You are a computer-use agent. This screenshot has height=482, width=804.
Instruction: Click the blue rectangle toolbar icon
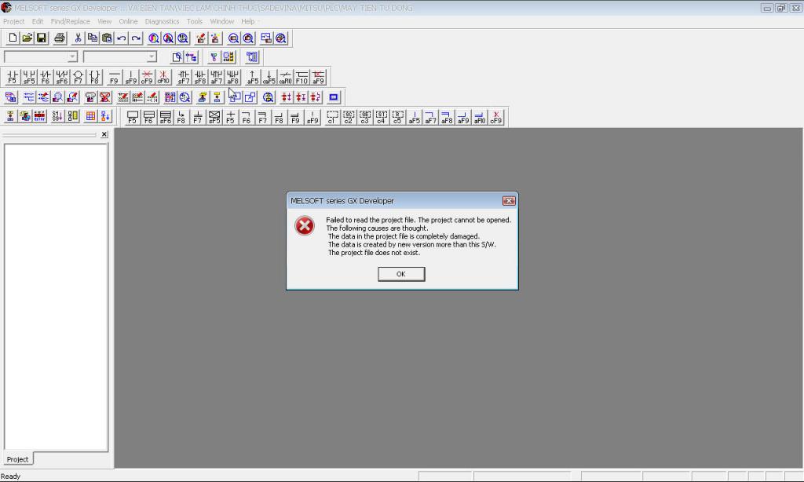click(x=333, y=97)
